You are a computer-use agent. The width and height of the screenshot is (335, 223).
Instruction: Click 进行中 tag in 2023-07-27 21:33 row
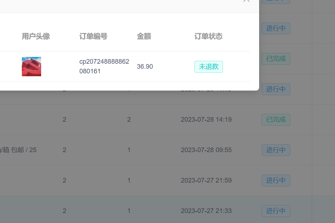[276, 211]
